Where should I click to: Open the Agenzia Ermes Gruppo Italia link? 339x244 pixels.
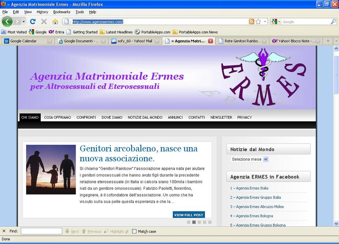(x=255, y=198)
